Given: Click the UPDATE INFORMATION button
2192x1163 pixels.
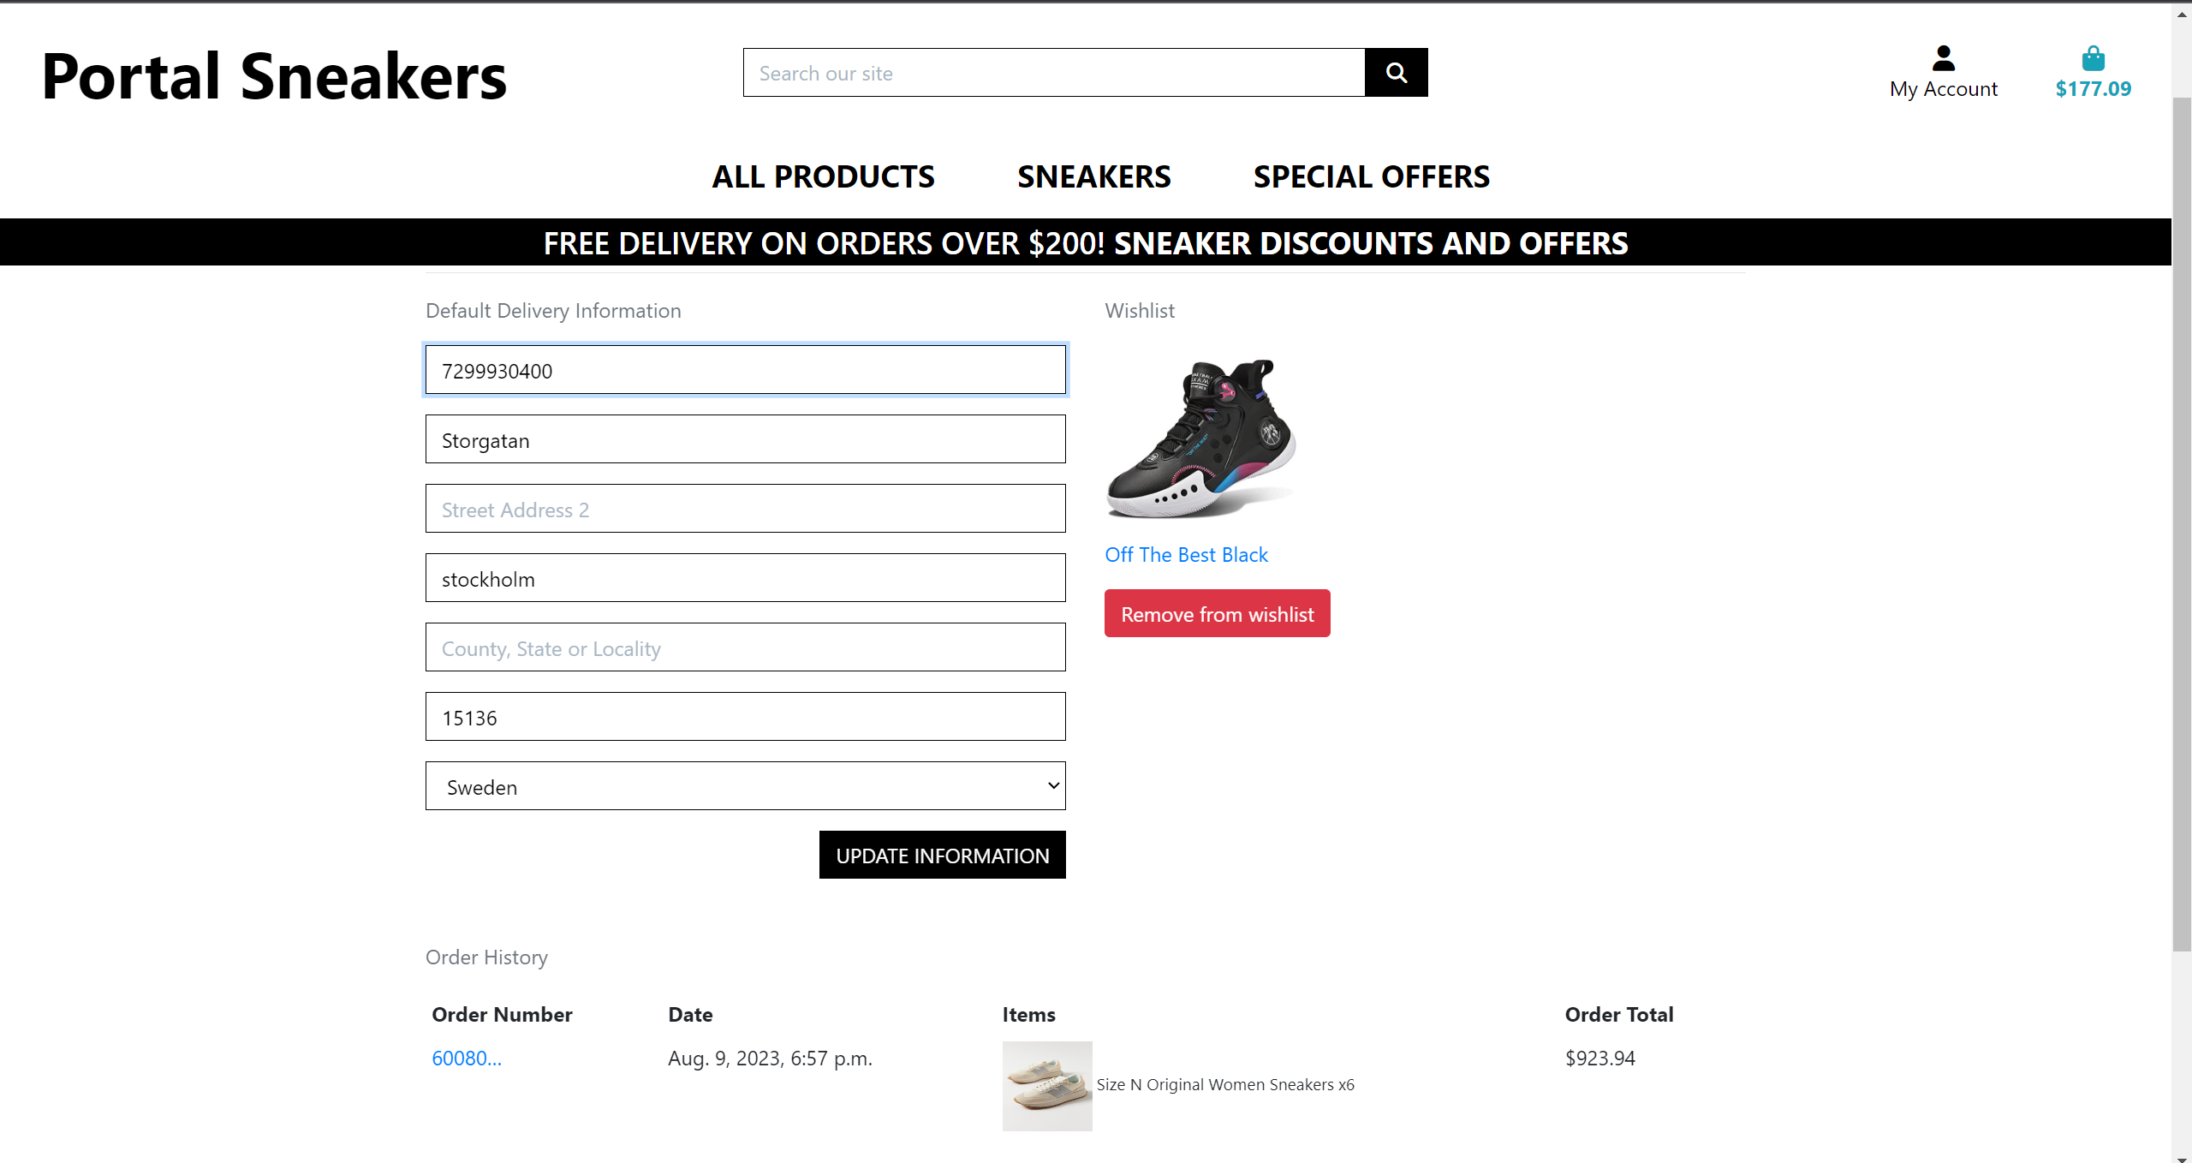Looking at the screenshot, I should coord(942,855).
